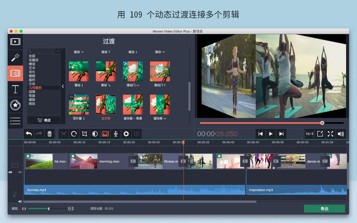357x223 pixels.
Task: Click star badge on morning.mov clip
Action: point(73,156)
